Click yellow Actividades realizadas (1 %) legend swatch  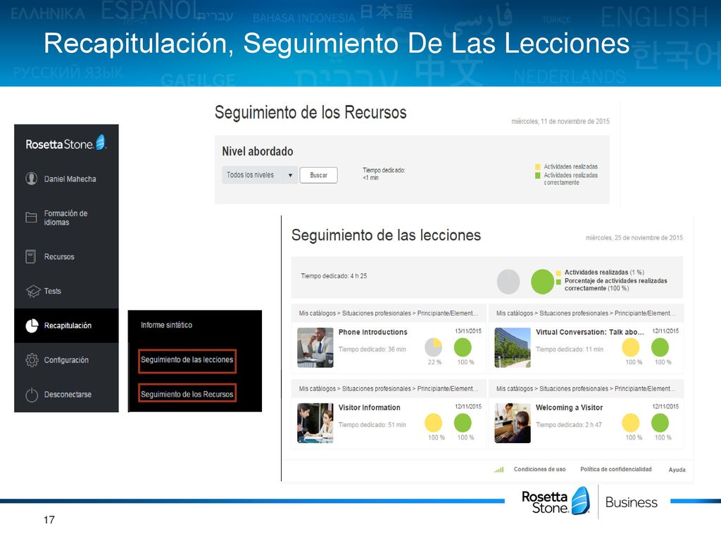(558, 273)
